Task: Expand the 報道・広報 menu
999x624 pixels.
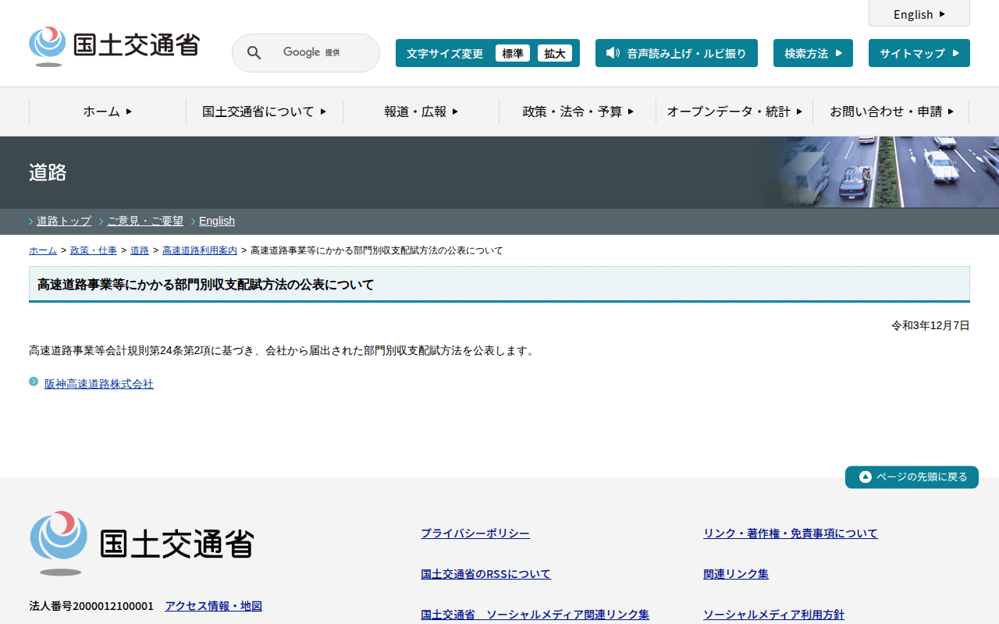Action: pyautogui.click(x=421, y=112)
